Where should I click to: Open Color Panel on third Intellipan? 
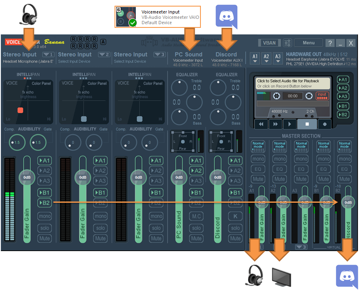(153, 84)
